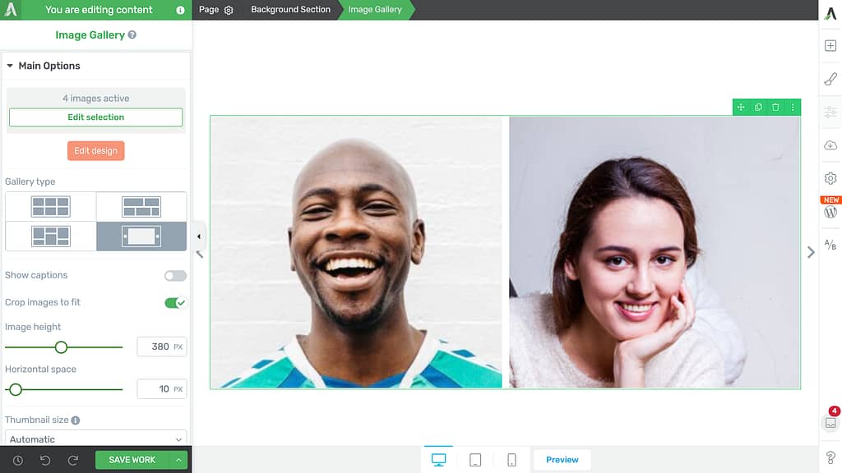The image size is (842, 473).
Task: Open gallery element more options menu
Action: pyautogui.click(x=793, y=108)
